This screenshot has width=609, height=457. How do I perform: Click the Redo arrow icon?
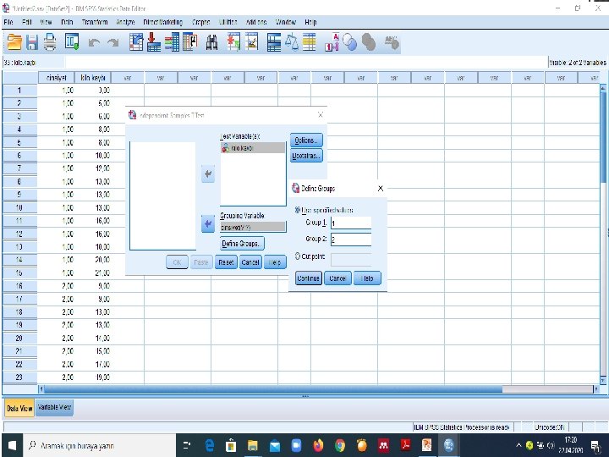pyautogui.click(x=113, y=43)
